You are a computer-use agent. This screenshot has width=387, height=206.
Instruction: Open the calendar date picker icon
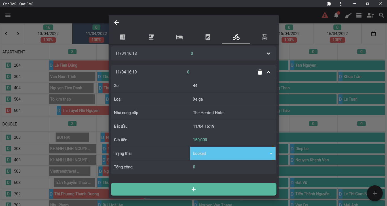pyautogui.click(x=373, y=34)
